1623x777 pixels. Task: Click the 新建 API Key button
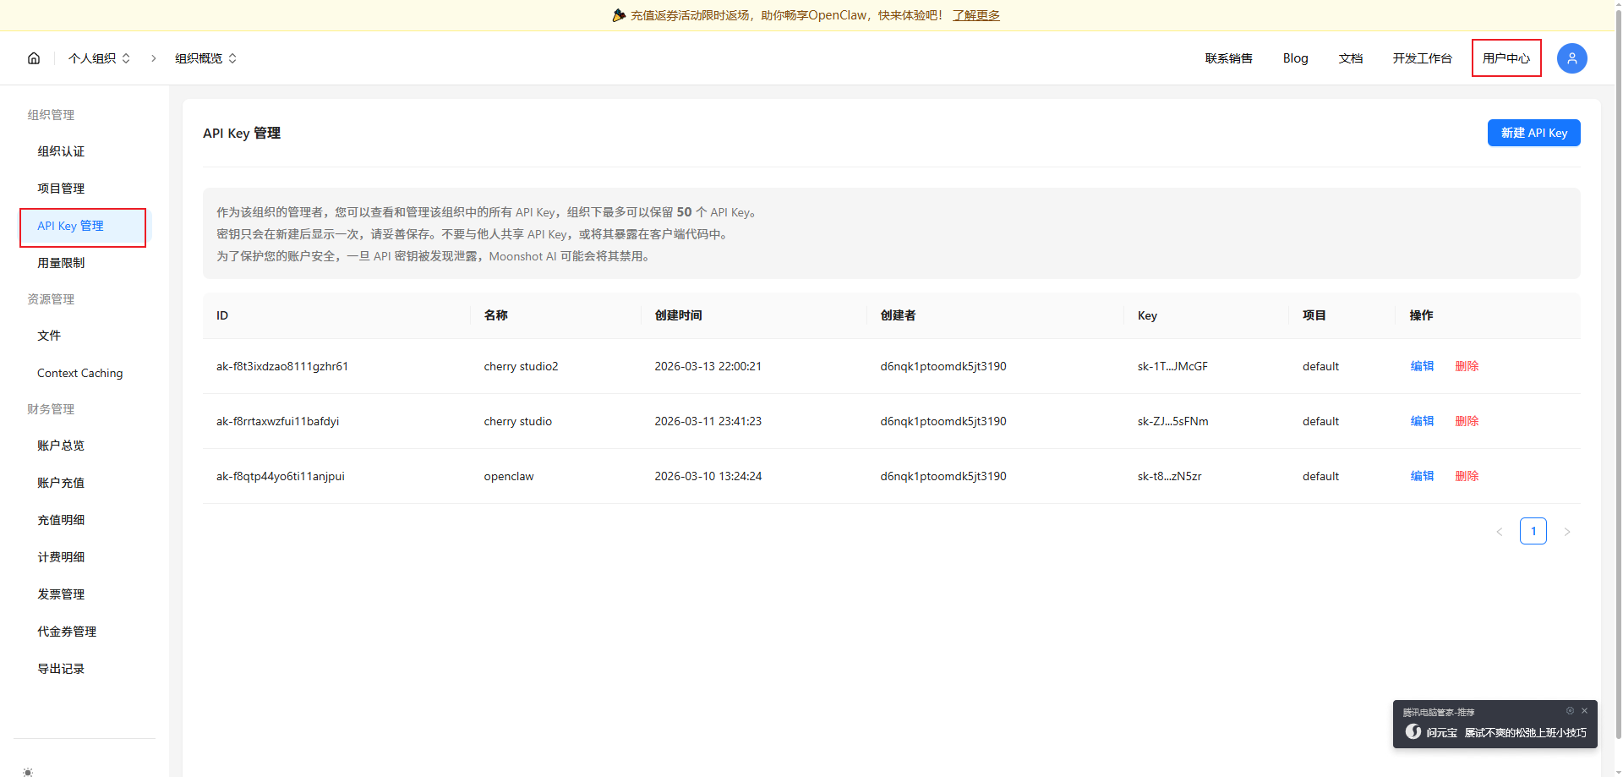tap(1533, 133)
